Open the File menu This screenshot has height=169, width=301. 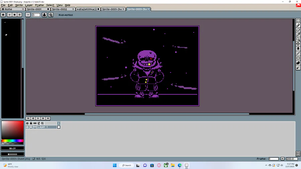[x=3, y=5]
